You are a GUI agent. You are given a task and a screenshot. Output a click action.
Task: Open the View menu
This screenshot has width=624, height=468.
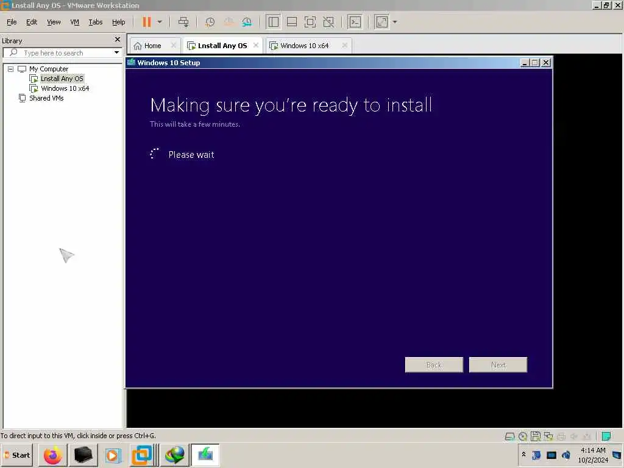[54, 22]
